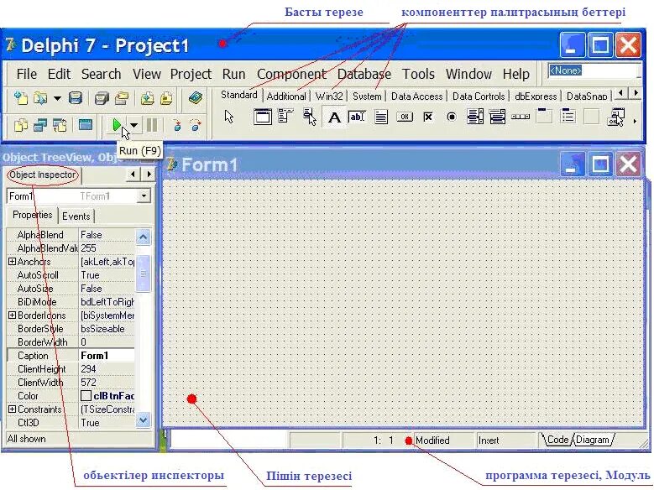The height and width of the screenshot is (490, 654).
Task: Open the Search menu
Action: click(x=101, y=74)
